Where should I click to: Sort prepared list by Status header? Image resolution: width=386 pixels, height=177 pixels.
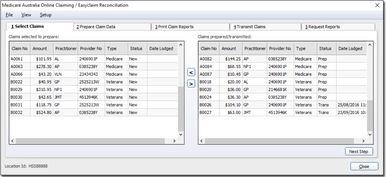pos(327,49)
